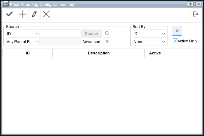This screenshot has width=204, height=136.
Task: Clear search with the small X beside Advanced
Action: tap(107, 41)
